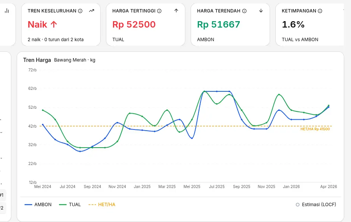
Task: Click 'AMBON' under HARGA TERENDAH
Action: coord(205,40)
